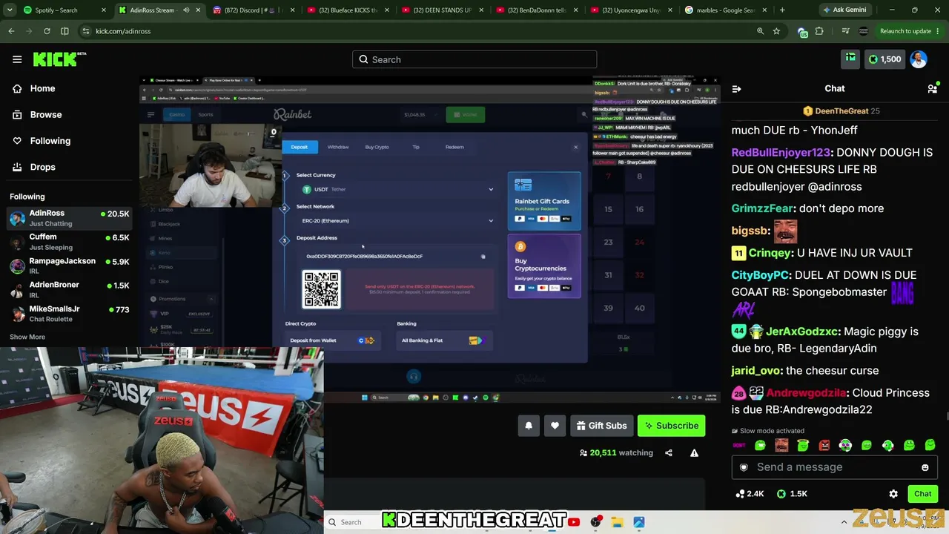Viewport: 949px width, 534px height.
Task: Show more followed channels
Action: coord(27,337)
